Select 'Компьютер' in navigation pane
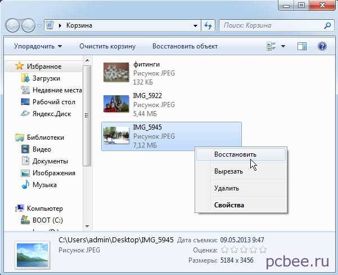Screen dimensions: 338x275 (45, 209)
